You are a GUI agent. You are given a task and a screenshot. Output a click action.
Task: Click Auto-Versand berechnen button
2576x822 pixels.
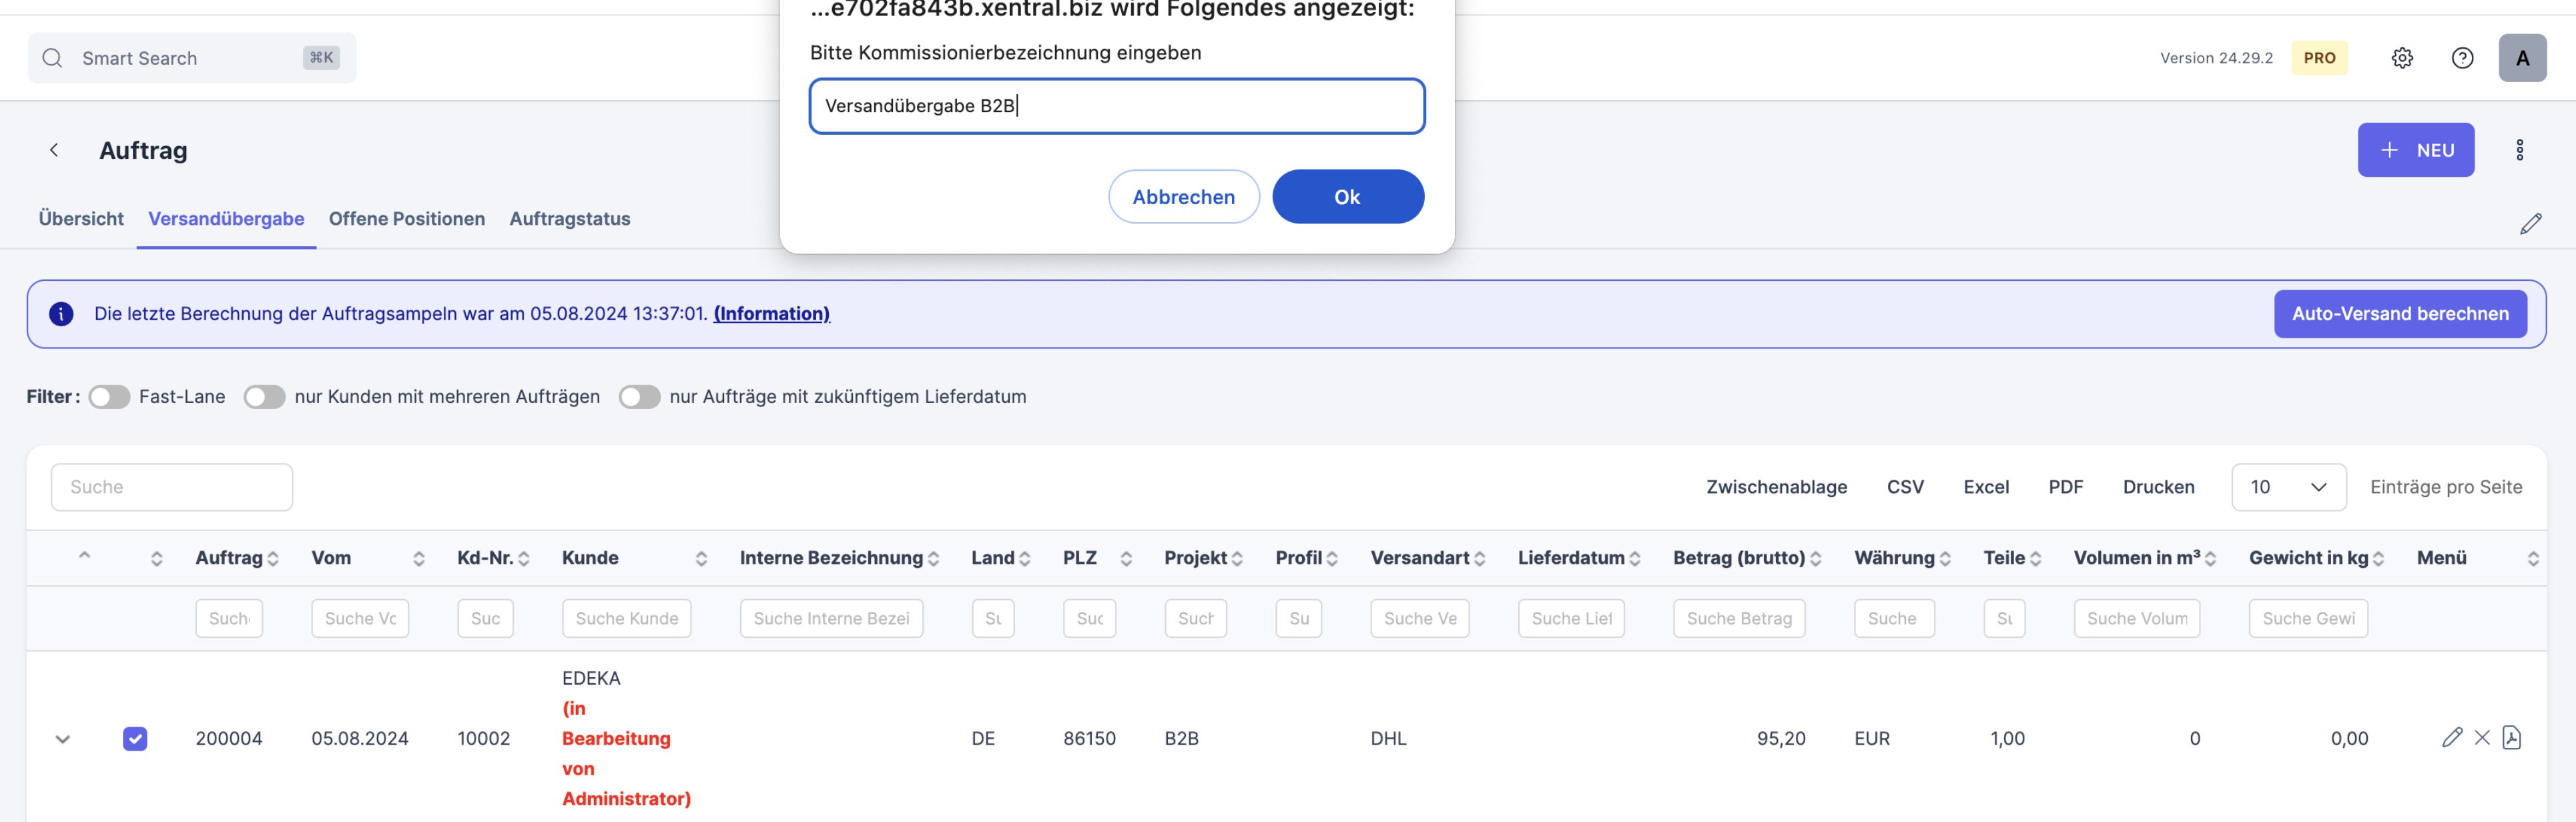[2399, 314]
